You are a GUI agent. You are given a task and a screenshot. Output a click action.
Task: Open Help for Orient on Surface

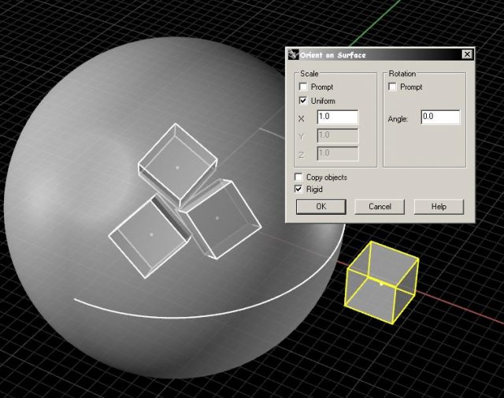tap(439, 206)
